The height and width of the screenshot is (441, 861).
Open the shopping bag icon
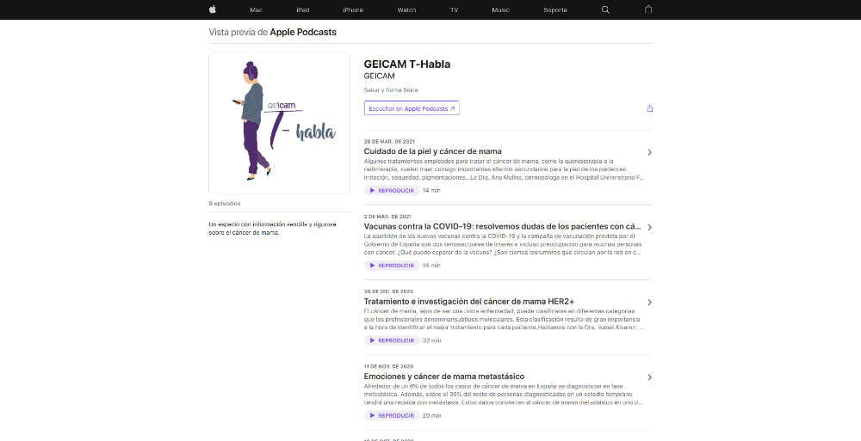tap(648, 9)
